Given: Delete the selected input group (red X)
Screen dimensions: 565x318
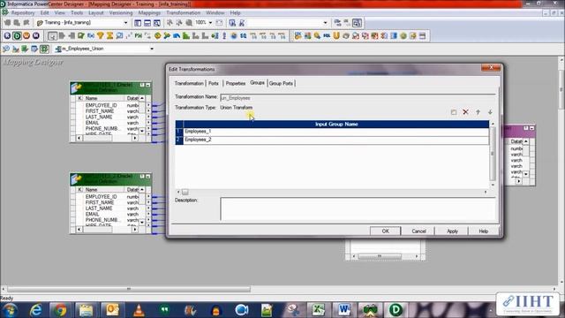Looking at the screenshot, I should [x=465, y=112].
